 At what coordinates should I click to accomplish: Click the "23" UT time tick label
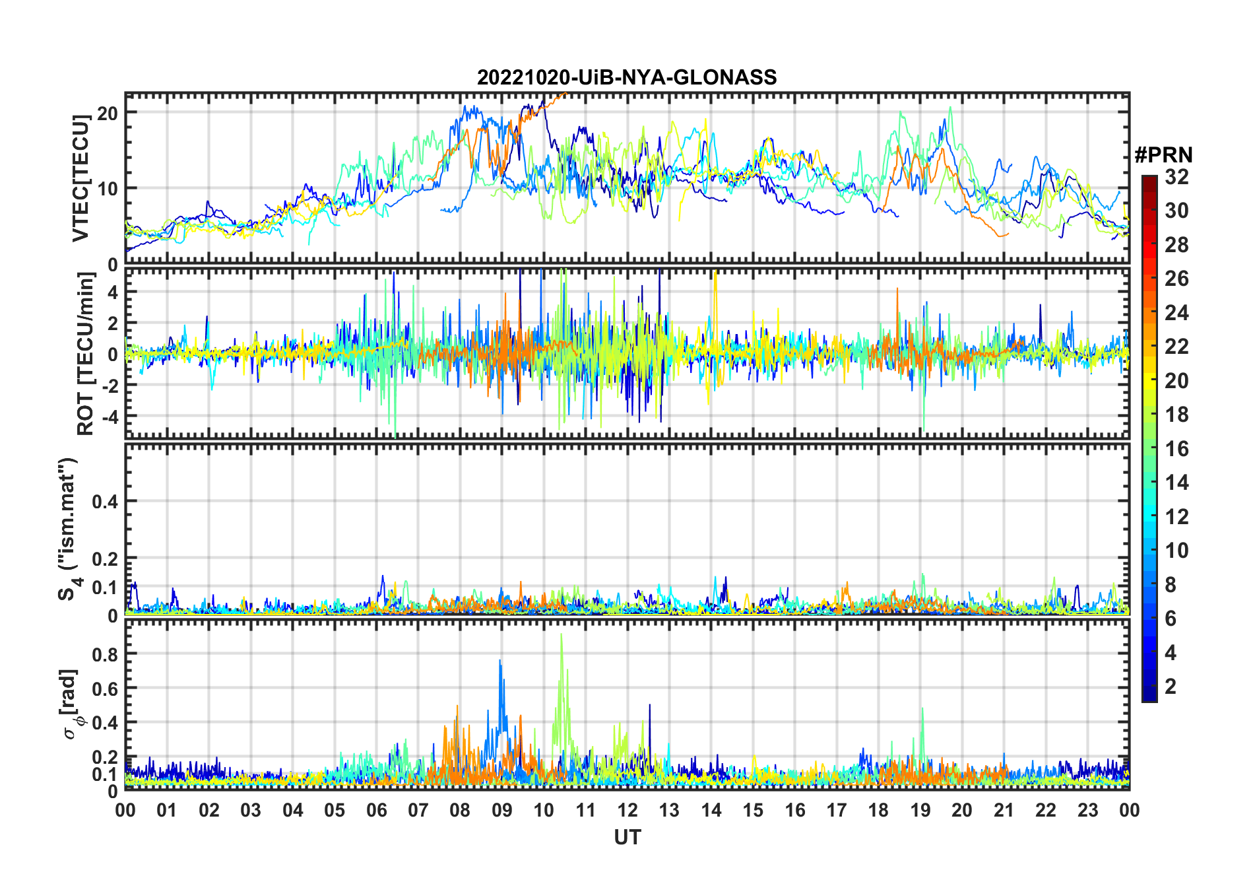tap(1087, 810)
